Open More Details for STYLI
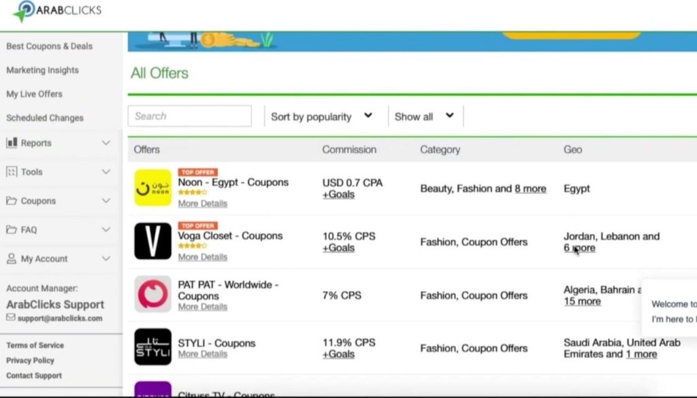Viewport: 697px width, 398px height. pos(203,354)
